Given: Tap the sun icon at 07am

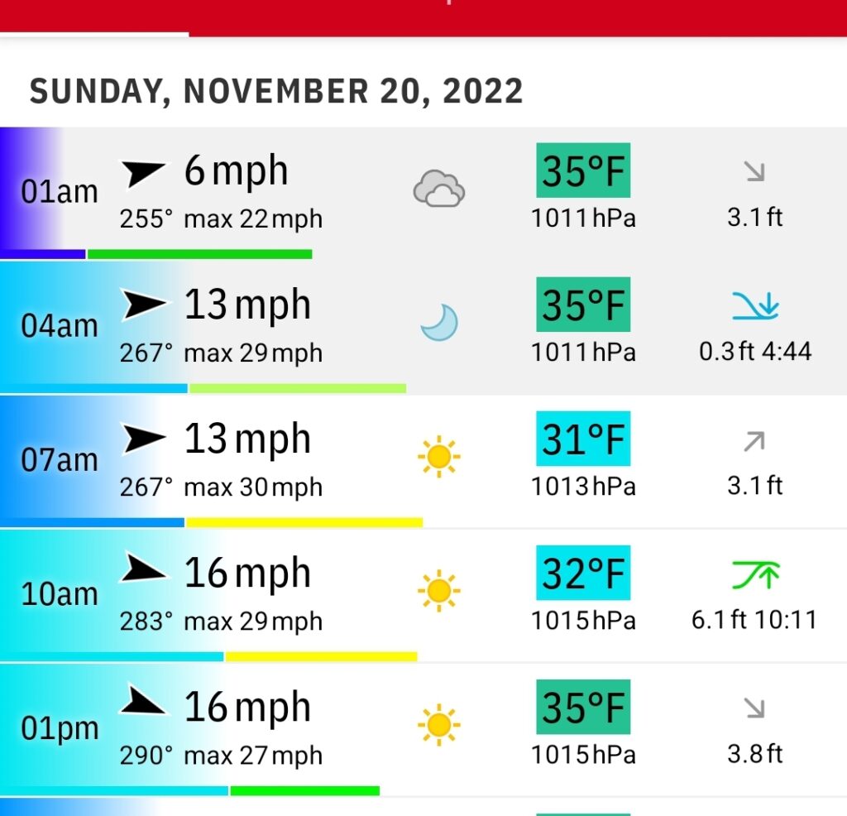Looking at the screenshot, I should [438, 457].
